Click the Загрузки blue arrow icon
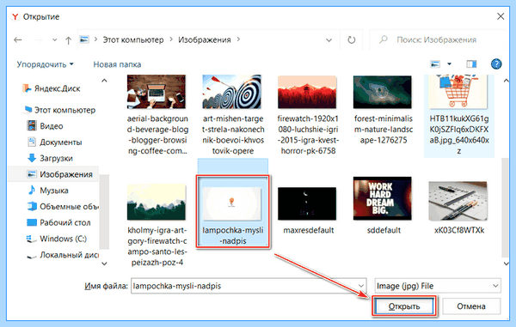 click(32, 158)
